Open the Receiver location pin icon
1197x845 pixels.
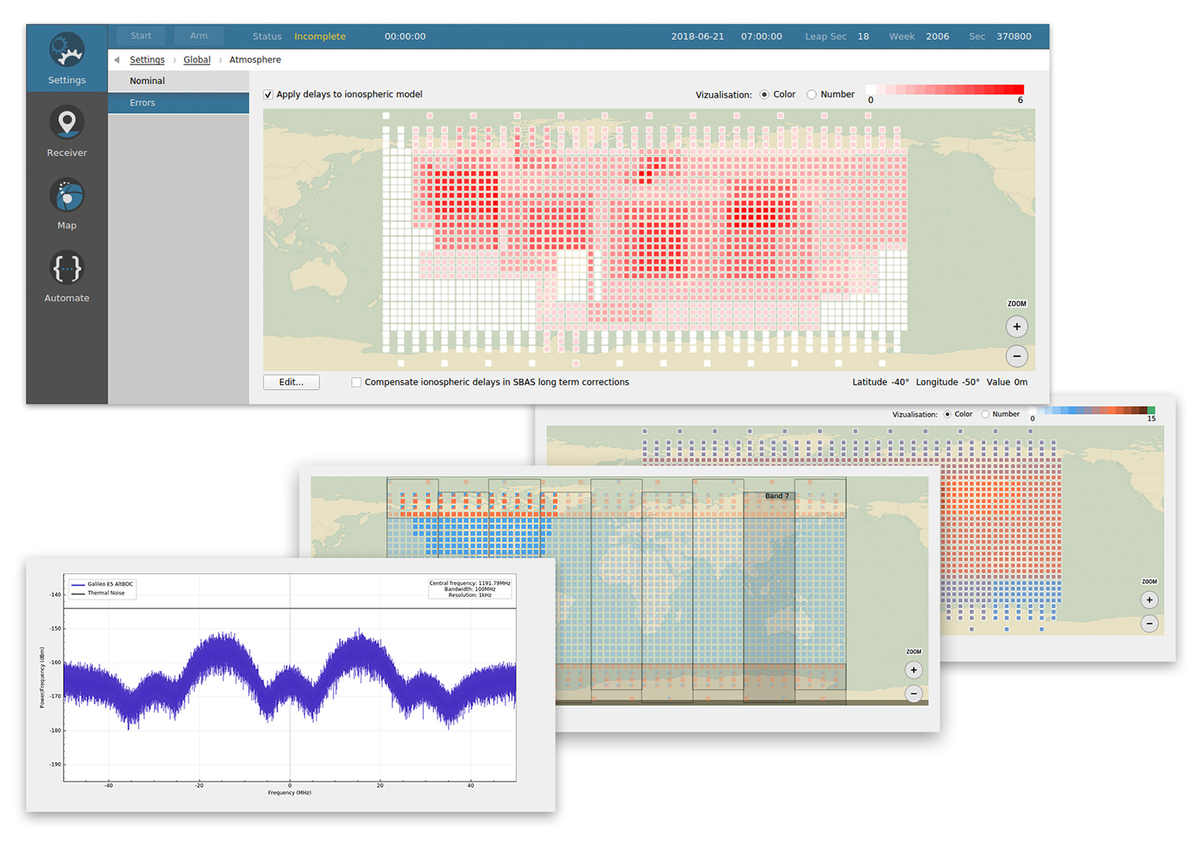[66, 124]
